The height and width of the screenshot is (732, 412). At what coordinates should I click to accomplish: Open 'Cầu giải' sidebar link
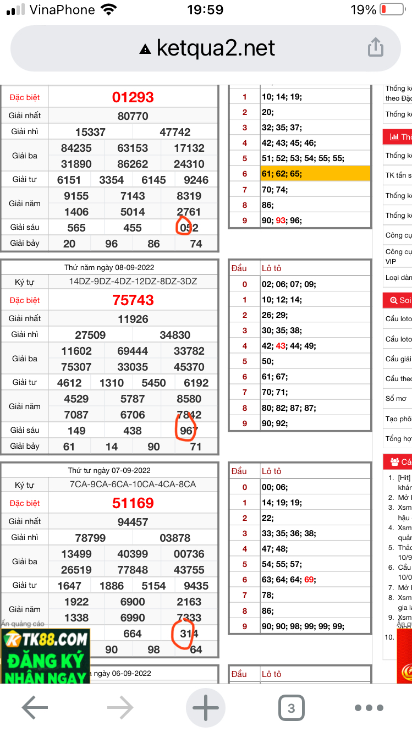pos(398,359)
